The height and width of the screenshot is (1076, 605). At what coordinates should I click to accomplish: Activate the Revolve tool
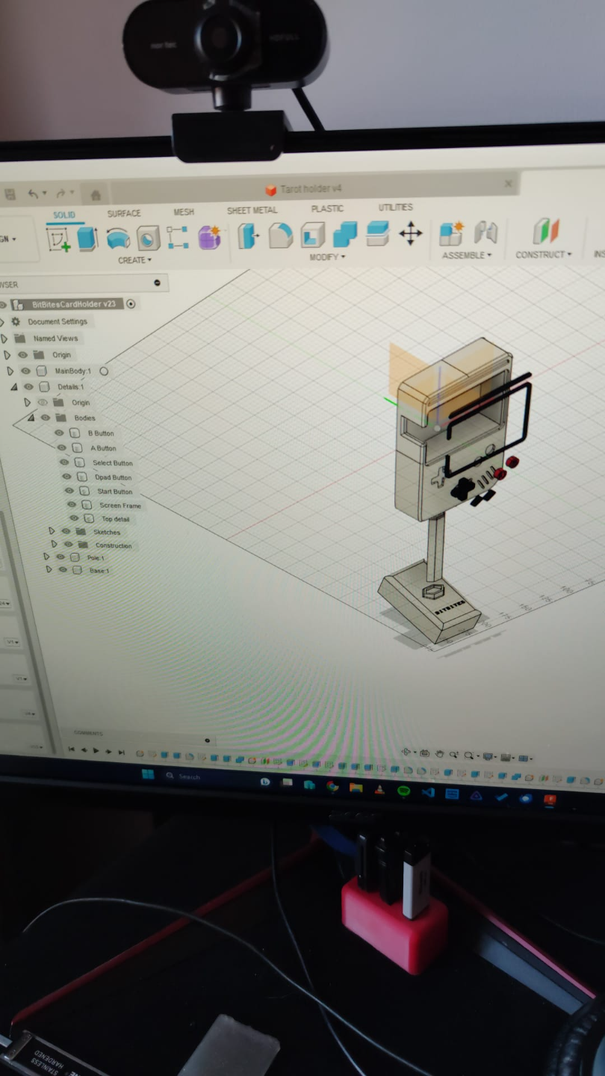118,238
